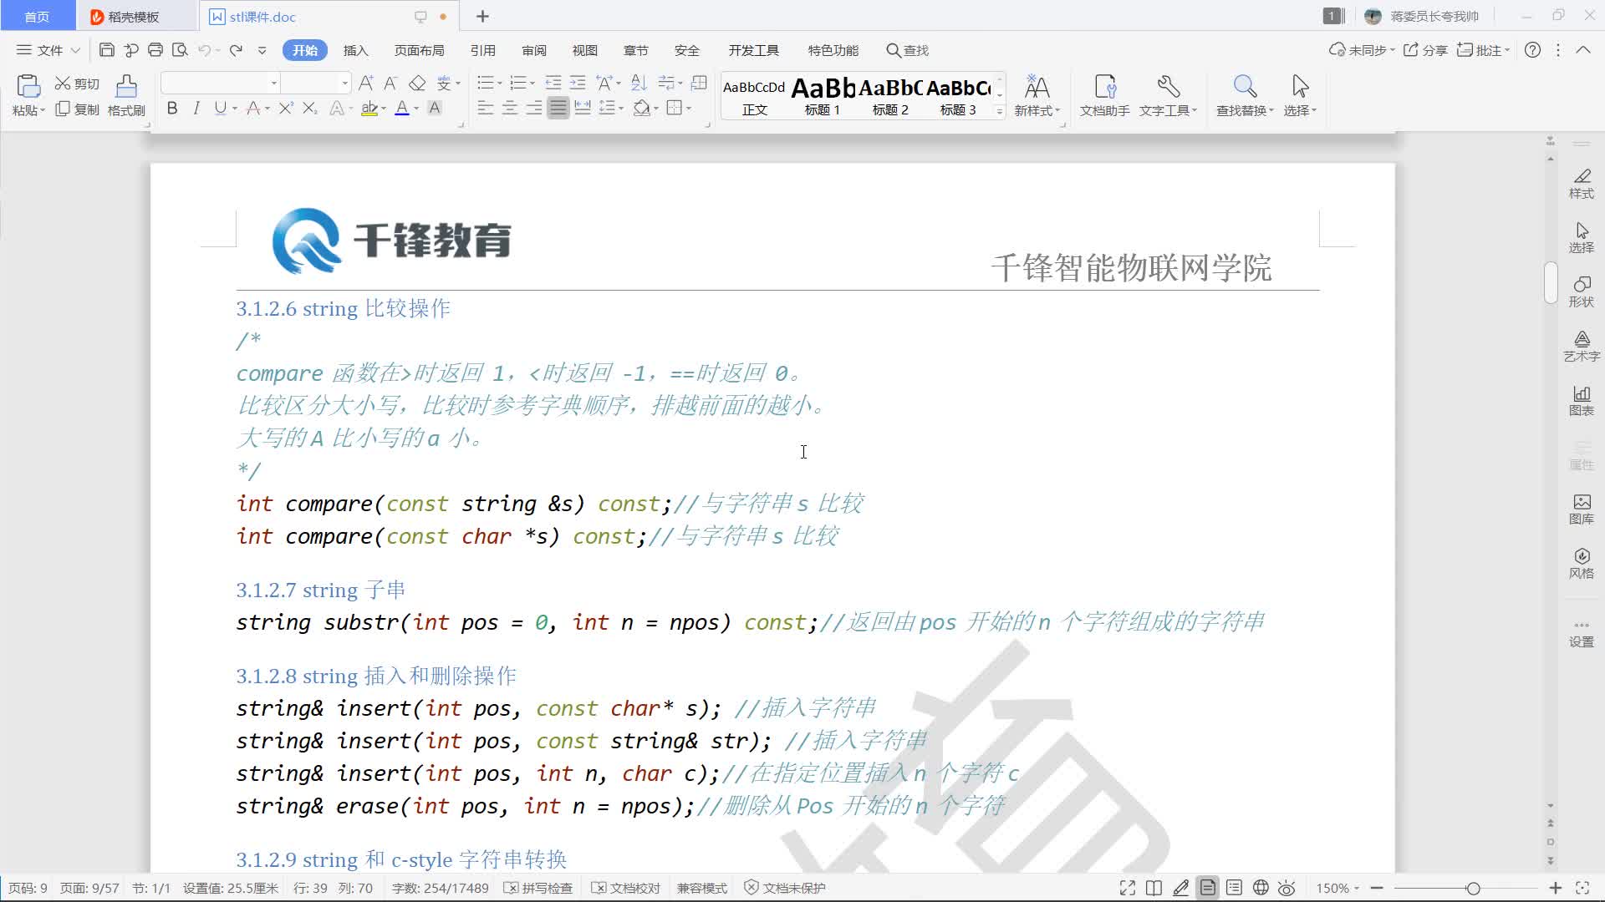Viewport: 1605px width, 902px height.
Task: Toggle distributed alignment button
Action: coord(583,108)
